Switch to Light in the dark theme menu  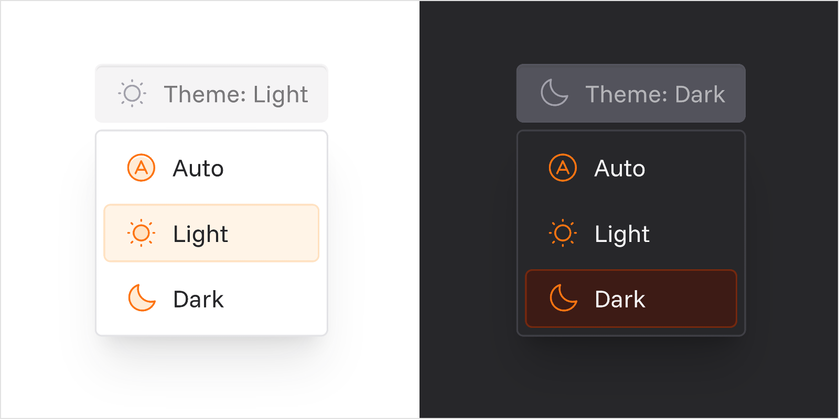pyautogui.click(x=631, y=233)
